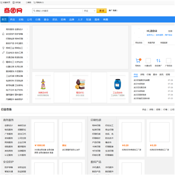Open the 供应 search-type dropdown

(90, 11)
